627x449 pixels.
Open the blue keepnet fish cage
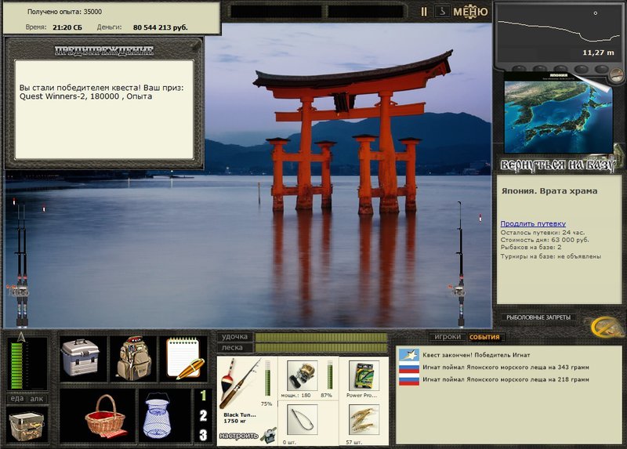157,415
